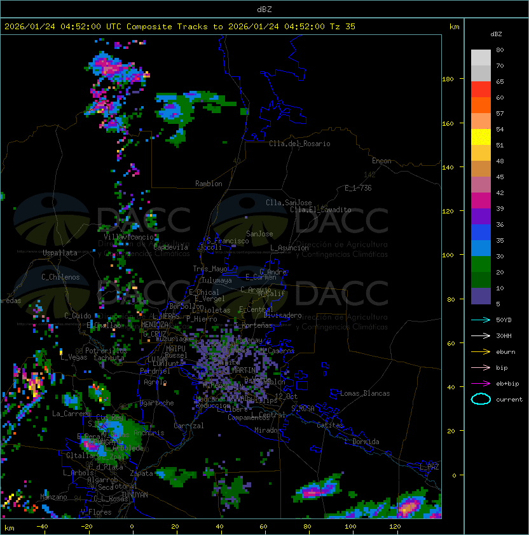Viewport: 529px width, 535px height.
Task: Click the white 30HM arrow in legend
Action: (481, 335)
